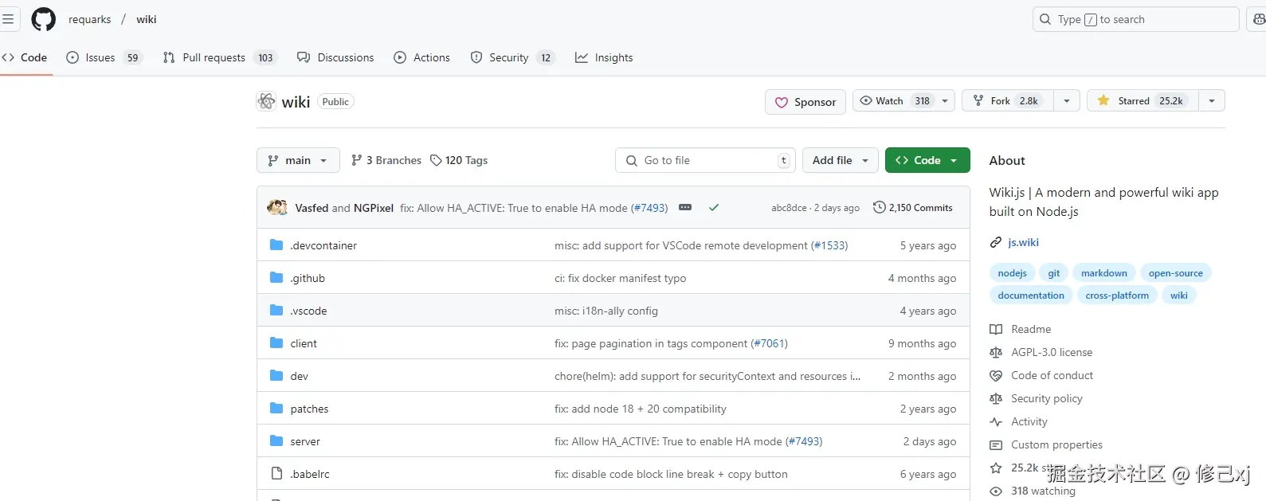Click the patches folder icon
1266x501 pixels.
276,409
